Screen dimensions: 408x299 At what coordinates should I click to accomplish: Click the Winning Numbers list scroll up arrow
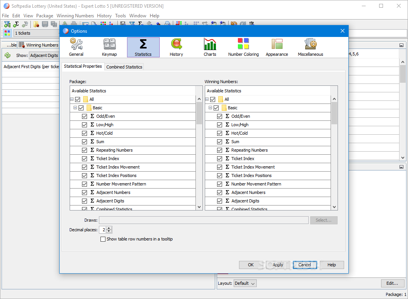pos(334,99)
